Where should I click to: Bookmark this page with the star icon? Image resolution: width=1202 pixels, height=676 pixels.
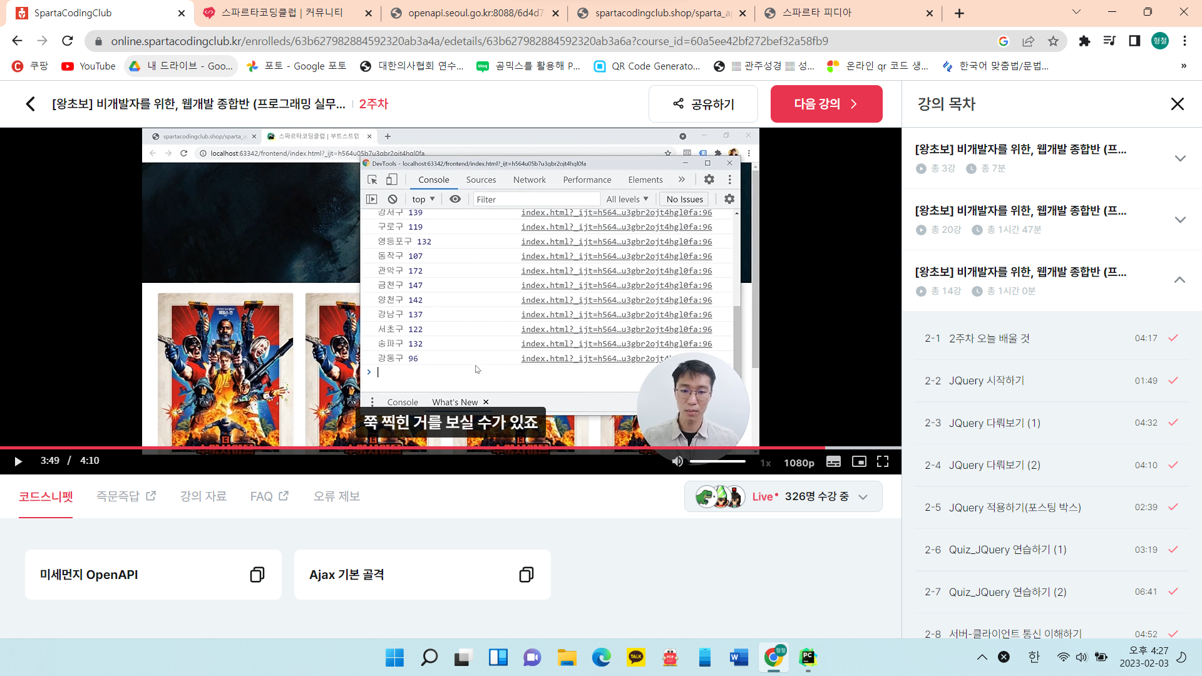point(1053,41)
